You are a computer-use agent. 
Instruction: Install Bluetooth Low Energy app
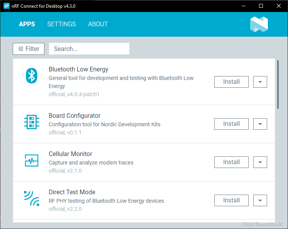(x=231, y=82)
